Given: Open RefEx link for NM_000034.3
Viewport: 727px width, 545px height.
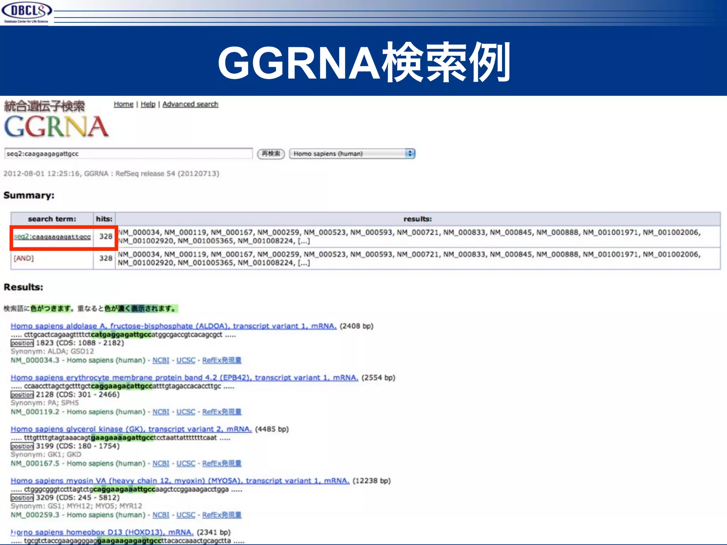Looking at the screenshot, I should (222, 360).
